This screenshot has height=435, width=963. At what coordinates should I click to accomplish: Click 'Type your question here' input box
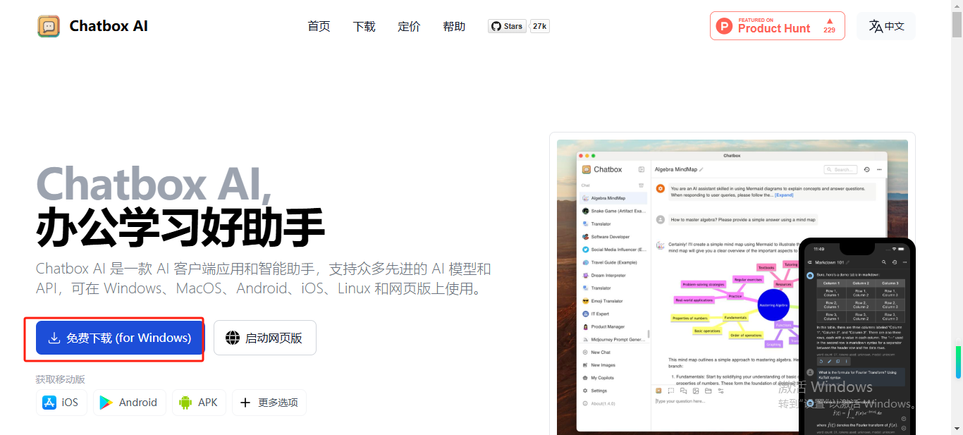[726, 401]
